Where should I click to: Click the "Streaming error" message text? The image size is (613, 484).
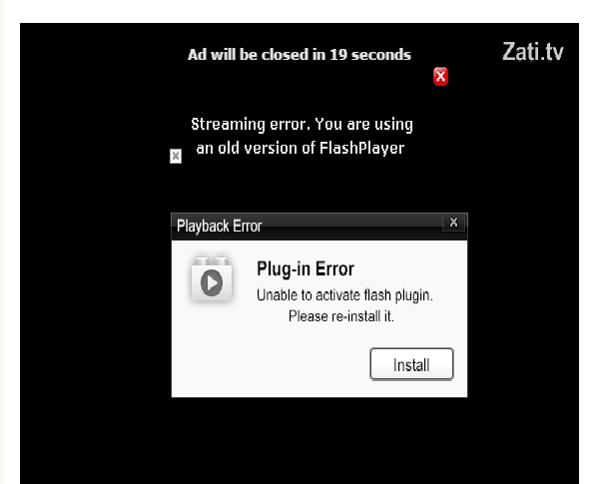pos(302,124)
